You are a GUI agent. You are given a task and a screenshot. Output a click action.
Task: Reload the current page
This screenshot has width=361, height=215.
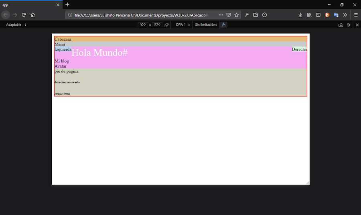pyautogui.click(x=24, y=15)
